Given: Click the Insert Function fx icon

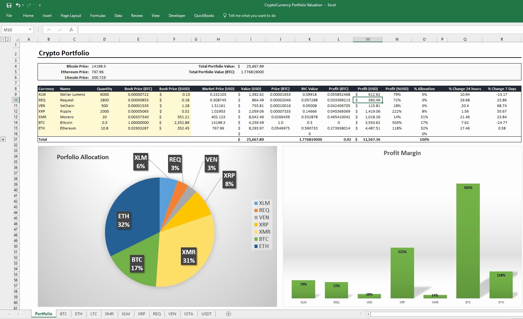Looking at the screenshot, I should [71, 29].
